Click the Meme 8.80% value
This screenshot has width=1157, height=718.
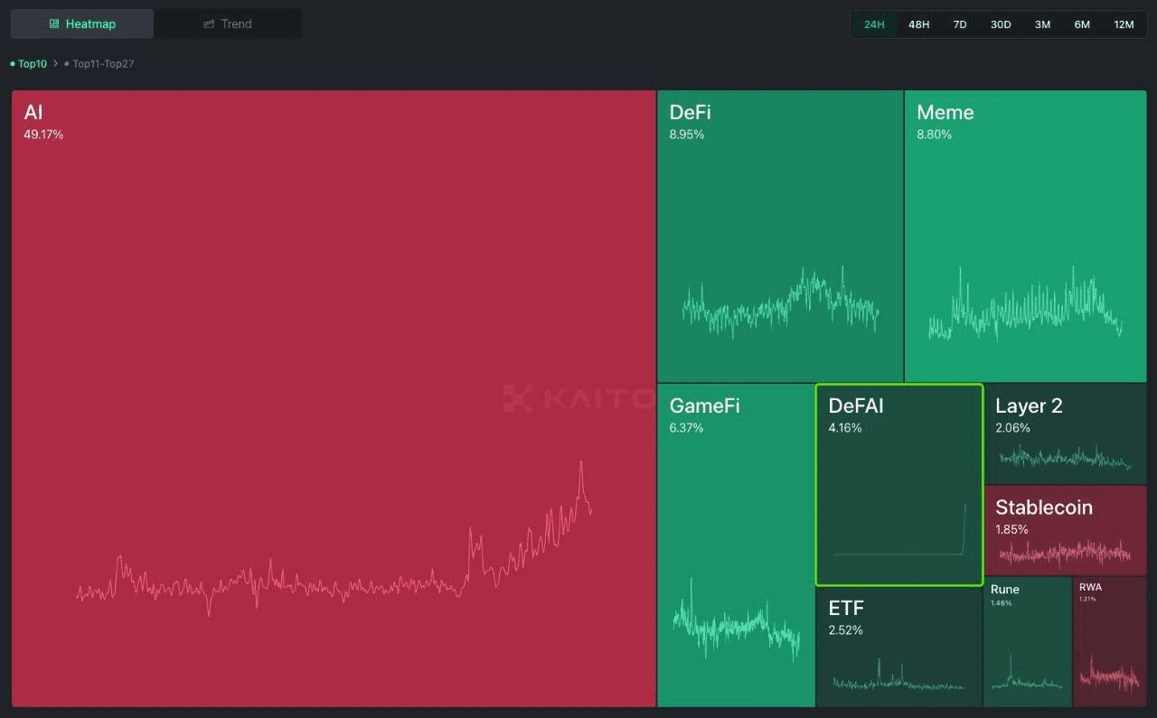[x=934, y=135]
